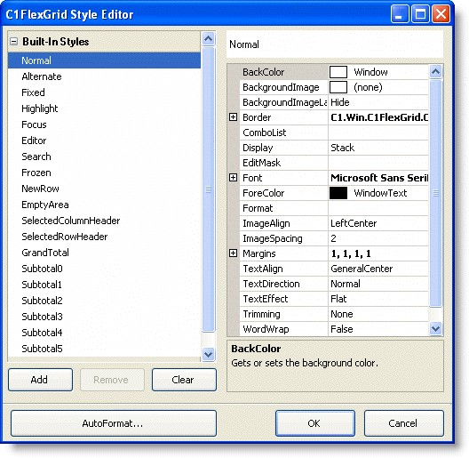Image resolution: width=469 pixels, height=458 pixels.
Task: Click the styles list scrollbar thumb
Action: point(209,189)
